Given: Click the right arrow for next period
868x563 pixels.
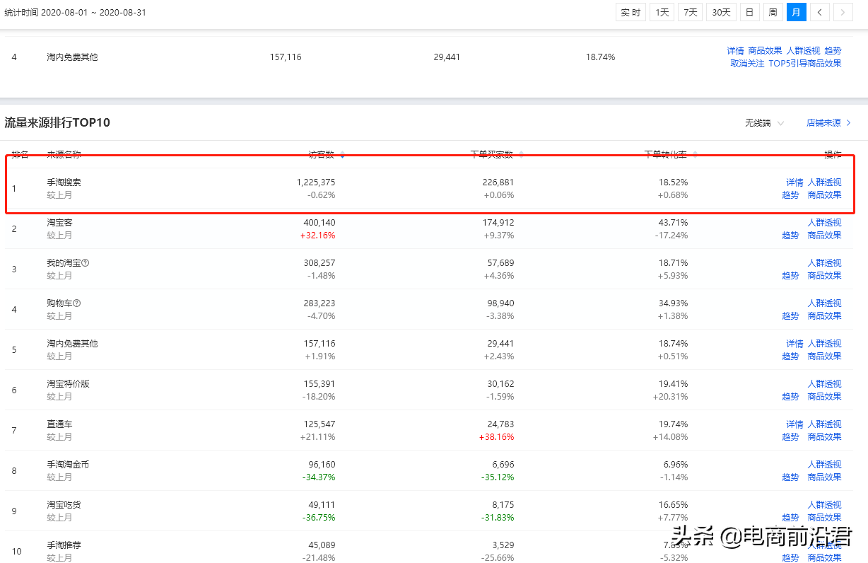Looking at the screenshot, I should point(843,12).
